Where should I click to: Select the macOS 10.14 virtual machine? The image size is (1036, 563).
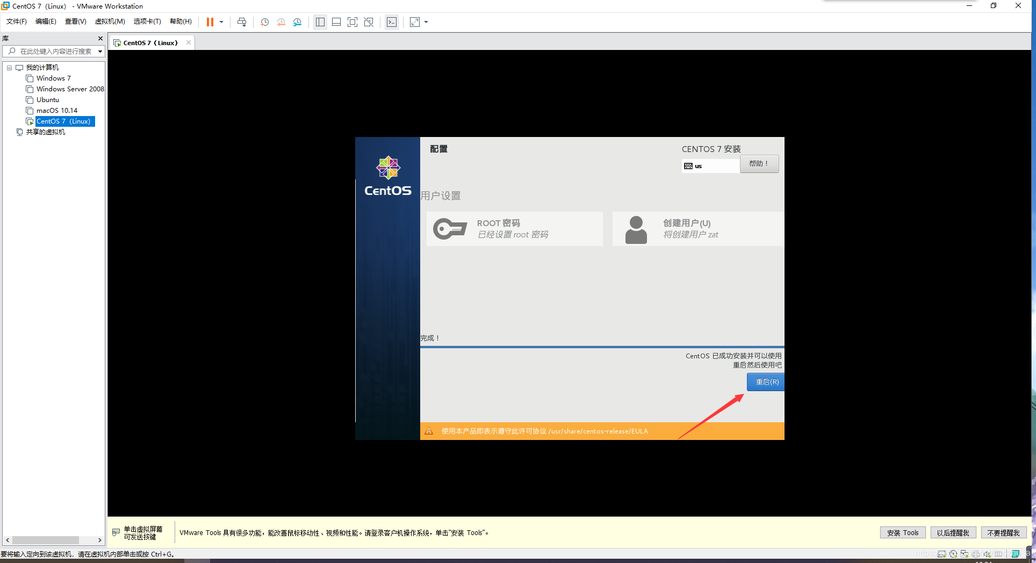click(x=57, y=111)
